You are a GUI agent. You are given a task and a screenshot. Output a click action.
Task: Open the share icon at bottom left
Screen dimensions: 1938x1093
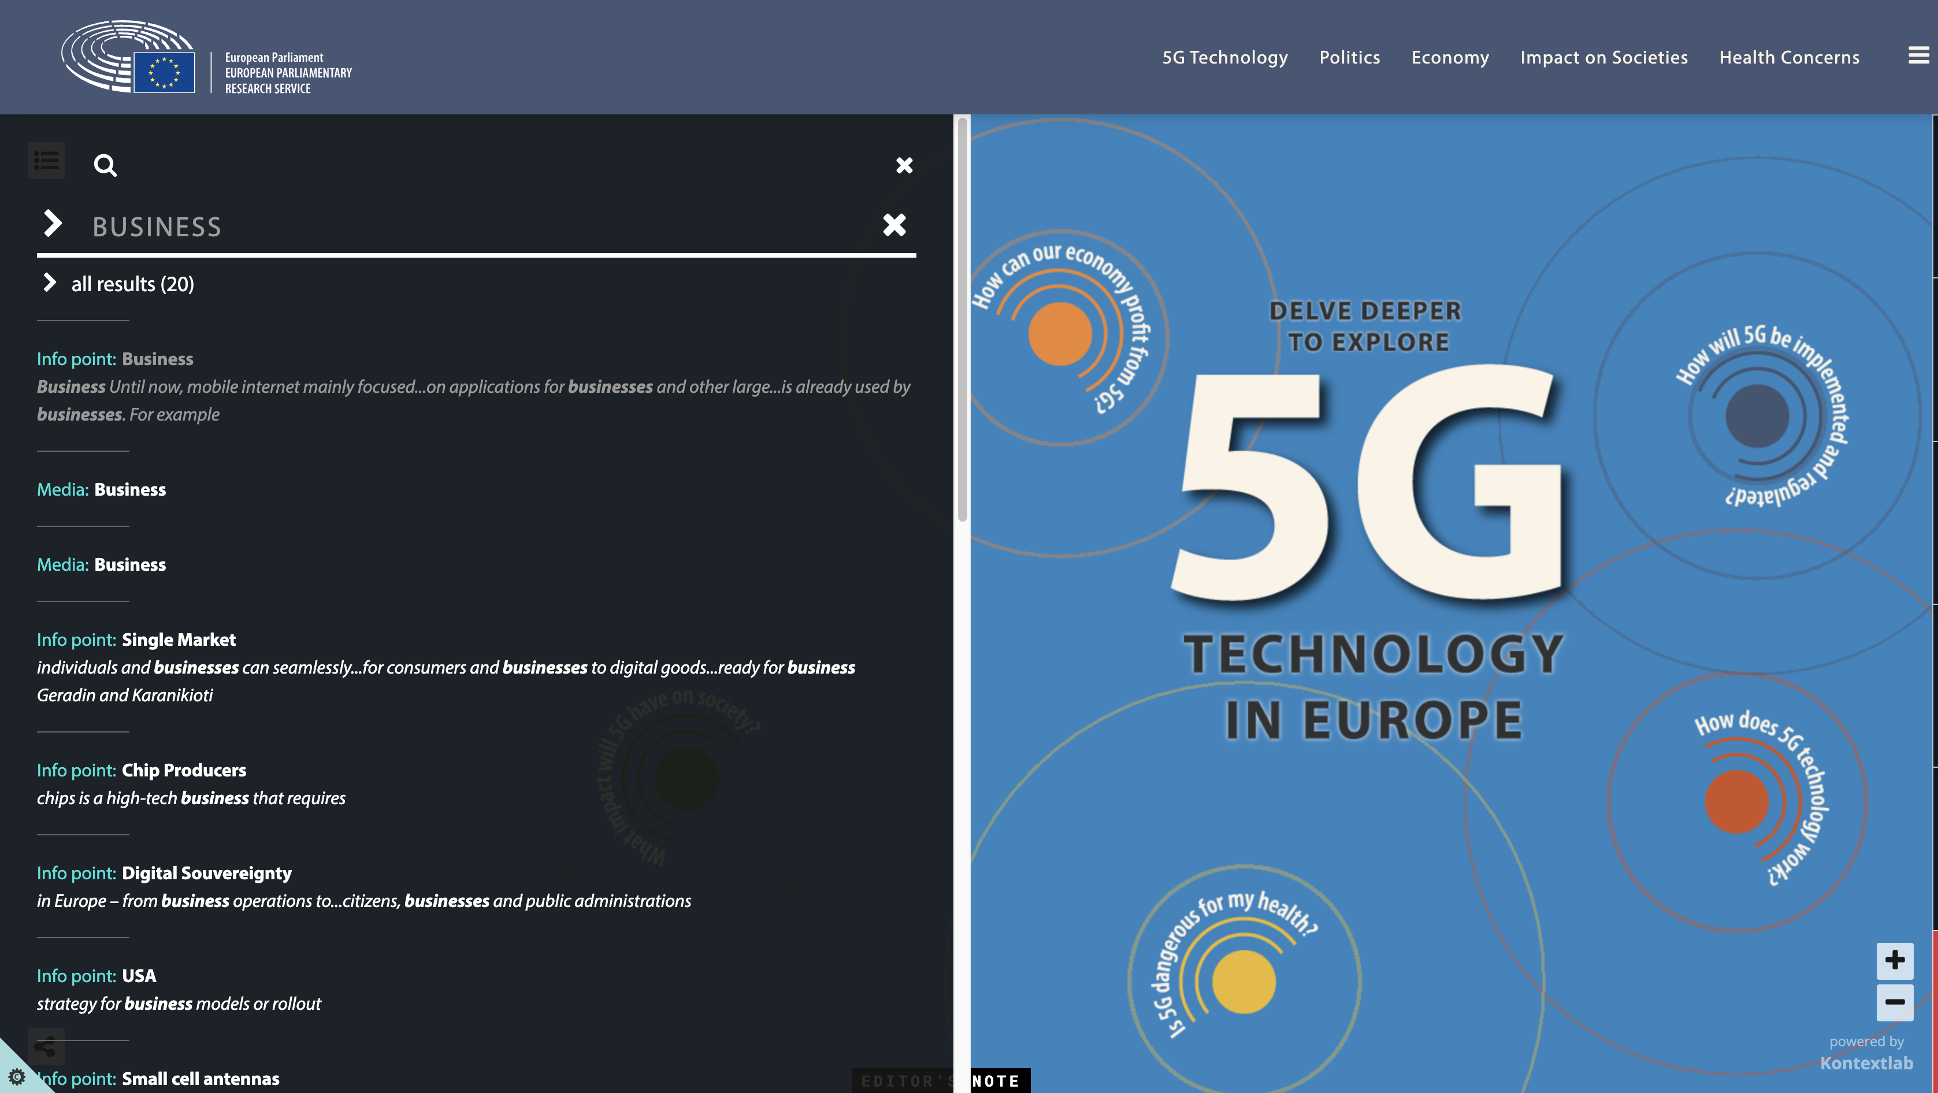coord(46,1046)
